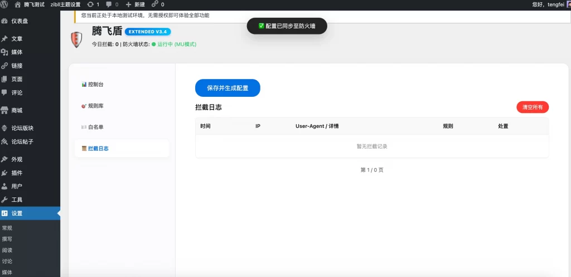
Task: Click the 处置 column header
Action: 503,126
